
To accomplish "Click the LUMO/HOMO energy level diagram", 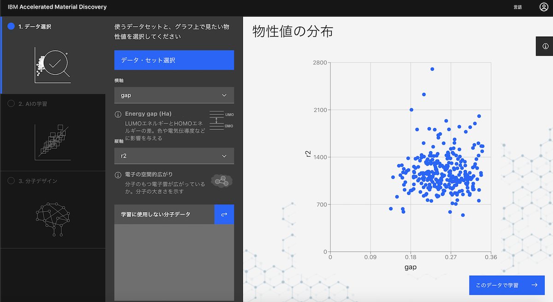I will [221, 120].
